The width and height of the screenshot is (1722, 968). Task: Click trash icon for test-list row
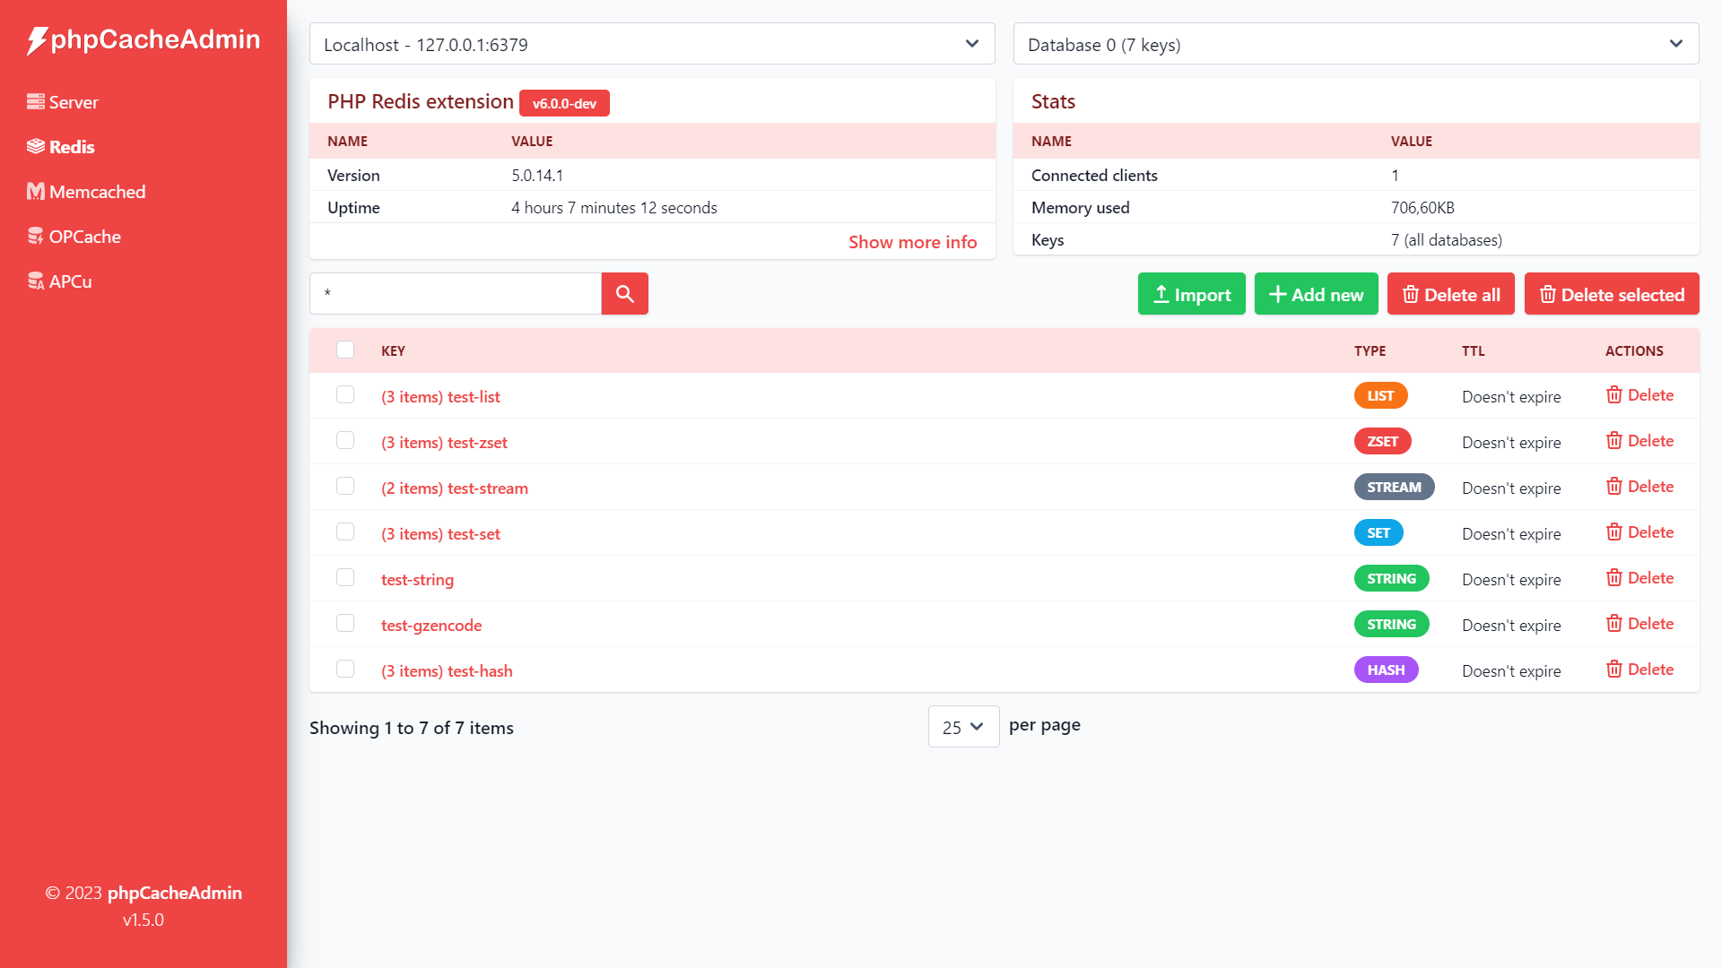(1613, 395)
